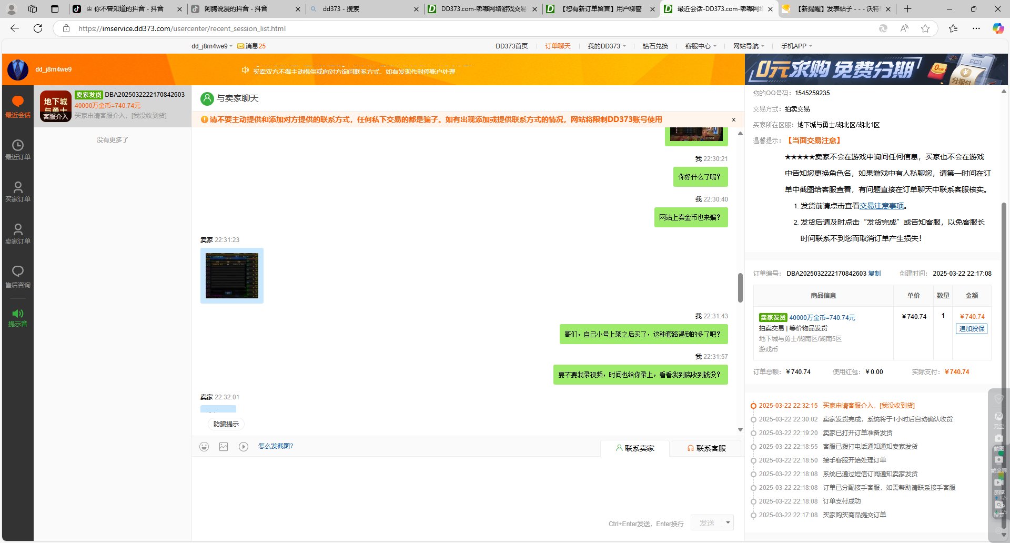Open 消息25 notifications

click(x=251, y=46)
